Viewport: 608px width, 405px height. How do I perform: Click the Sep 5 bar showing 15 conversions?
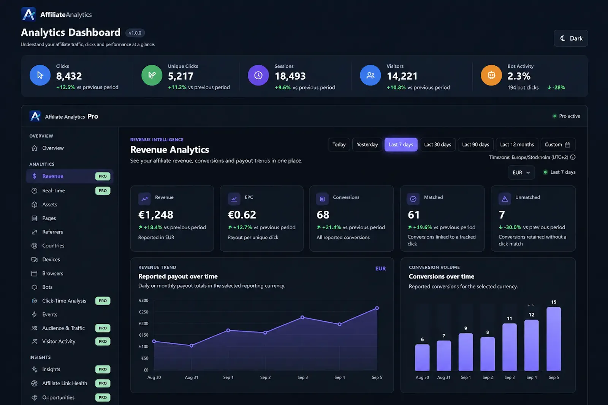[554, 339]
